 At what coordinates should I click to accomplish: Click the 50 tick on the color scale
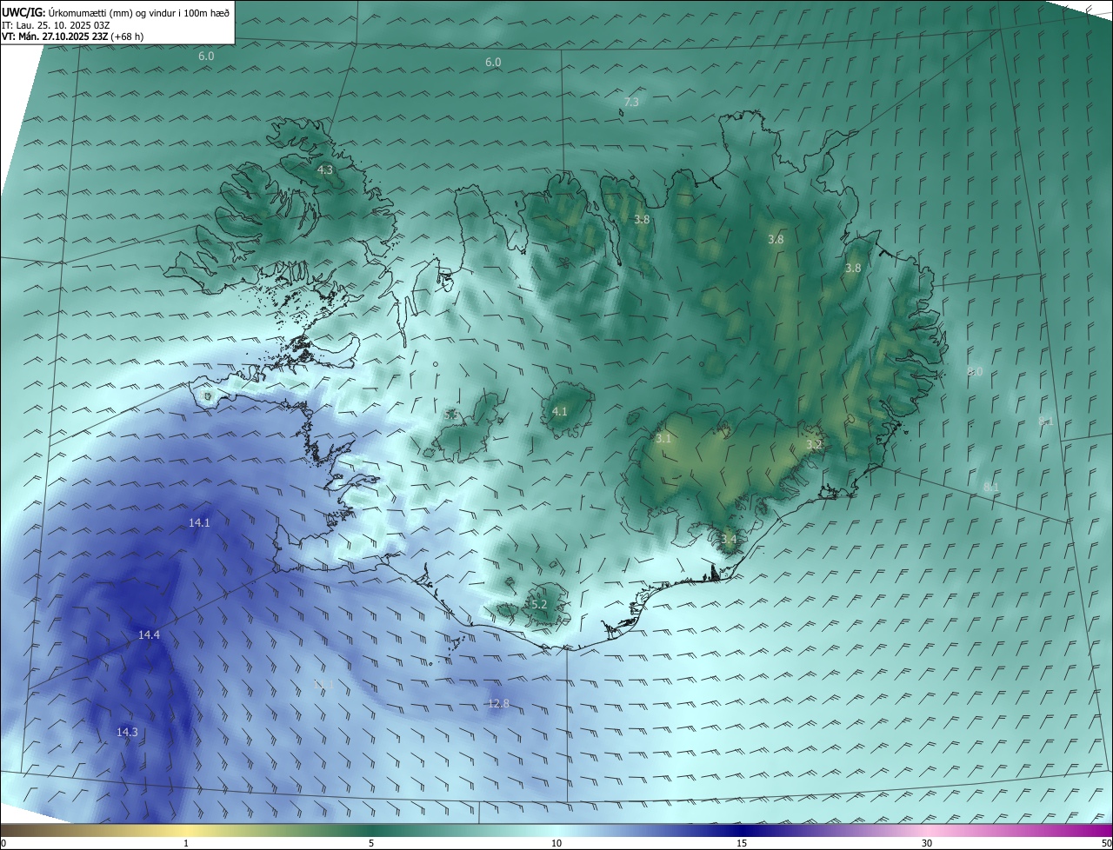pos(1106,843)
